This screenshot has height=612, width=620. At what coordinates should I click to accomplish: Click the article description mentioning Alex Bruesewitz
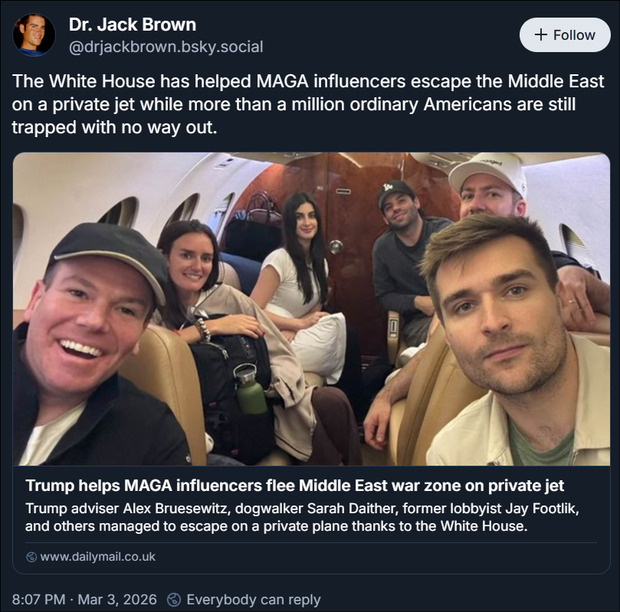pos(276,518)
